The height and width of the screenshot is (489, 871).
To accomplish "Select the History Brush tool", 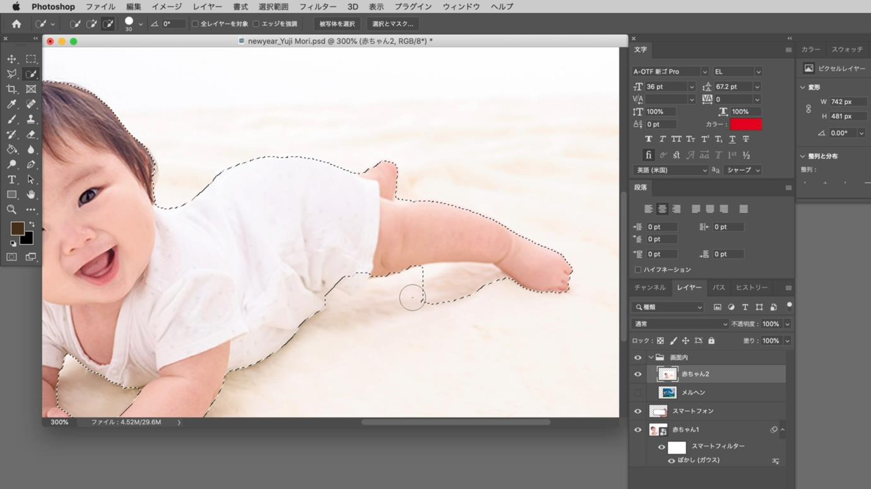I will pyautogui.click(x=12, y=134).
